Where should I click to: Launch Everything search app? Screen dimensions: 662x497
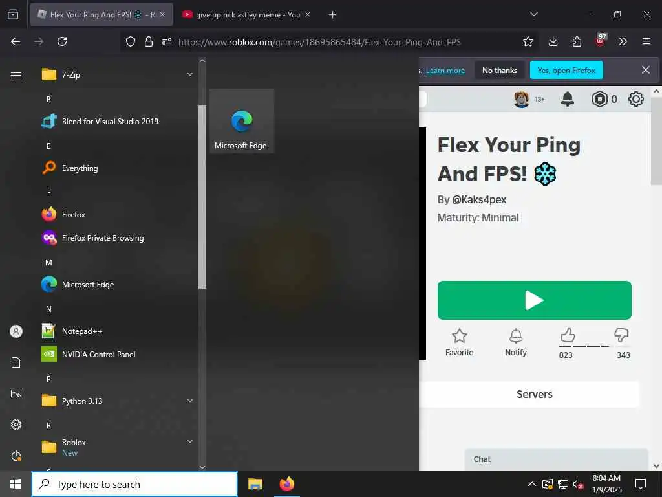(117, 168)
